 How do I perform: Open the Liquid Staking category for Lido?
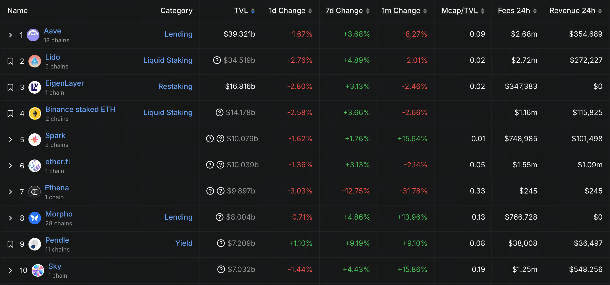168,60
